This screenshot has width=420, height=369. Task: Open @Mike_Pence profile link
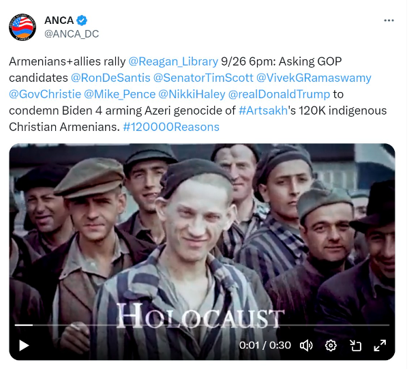[x=120, y=94]
